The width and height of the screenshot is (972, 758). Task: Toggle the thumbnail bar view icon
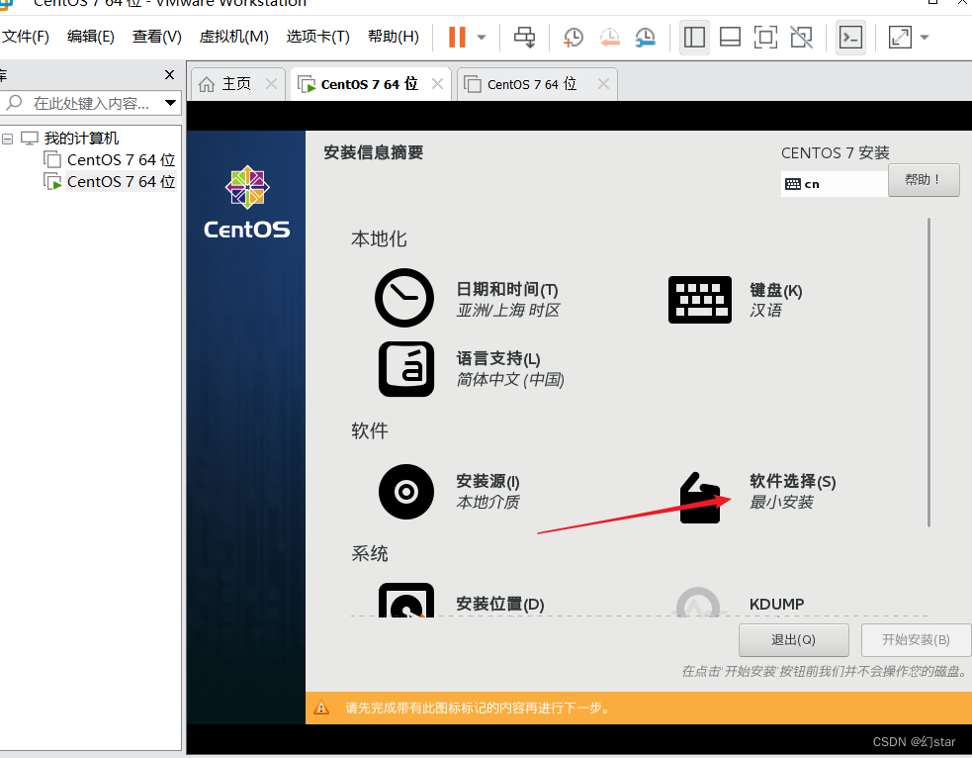click(730, 38)
